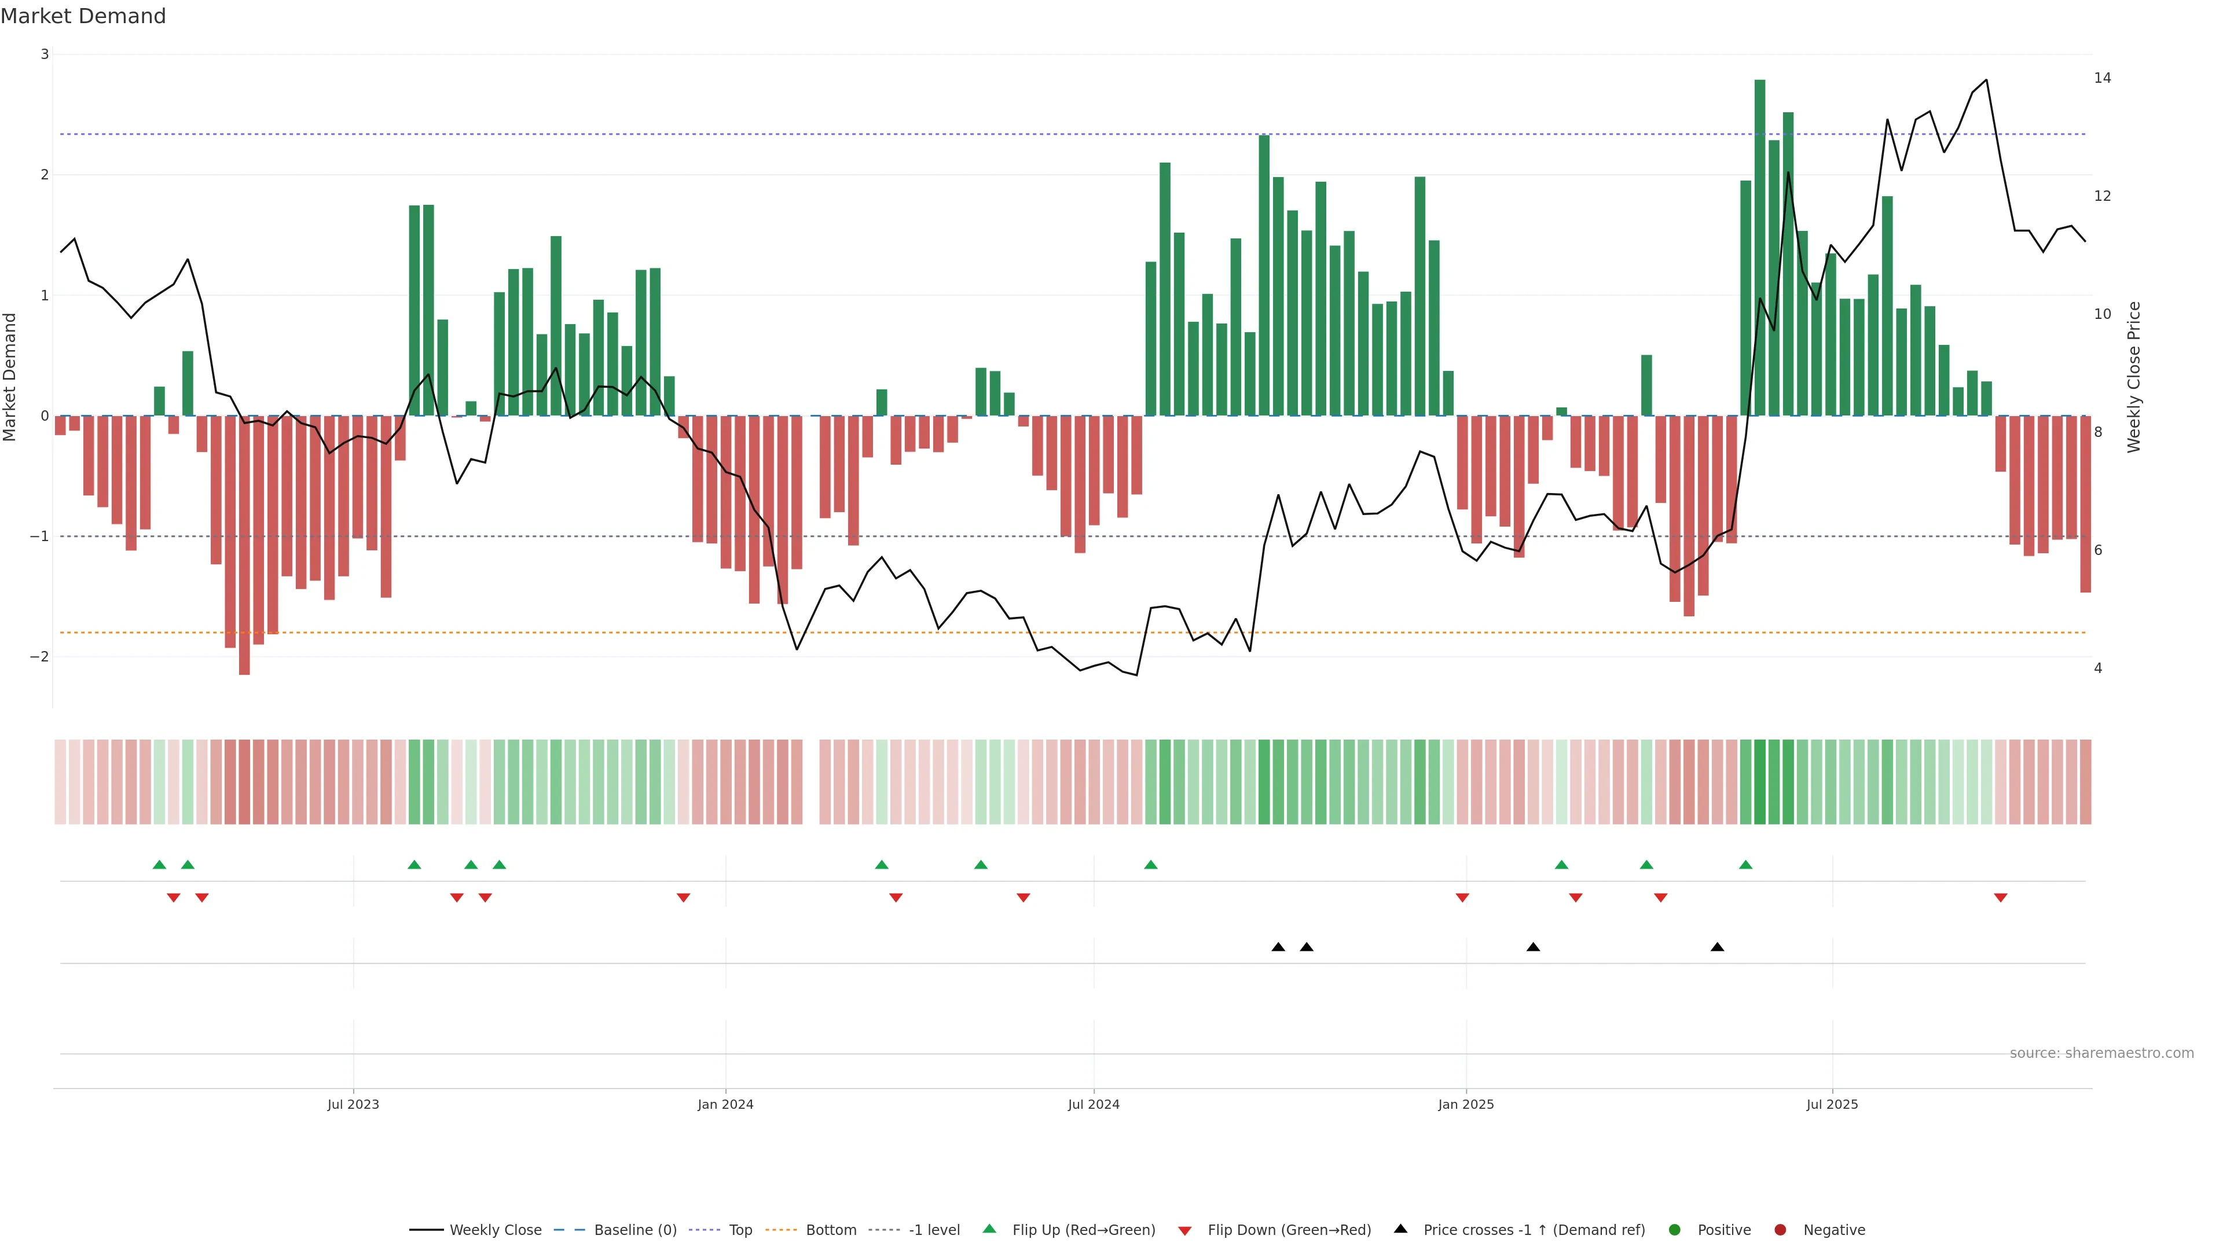
Task: Click the source sharemaestro.com text
Action: [x=2101, y=1053]
